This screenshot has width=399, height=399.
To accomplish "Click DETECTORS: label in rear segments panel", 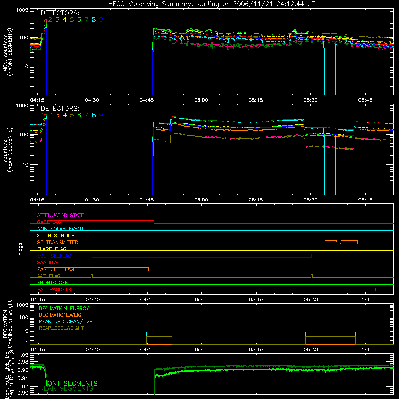I will 60,109.
